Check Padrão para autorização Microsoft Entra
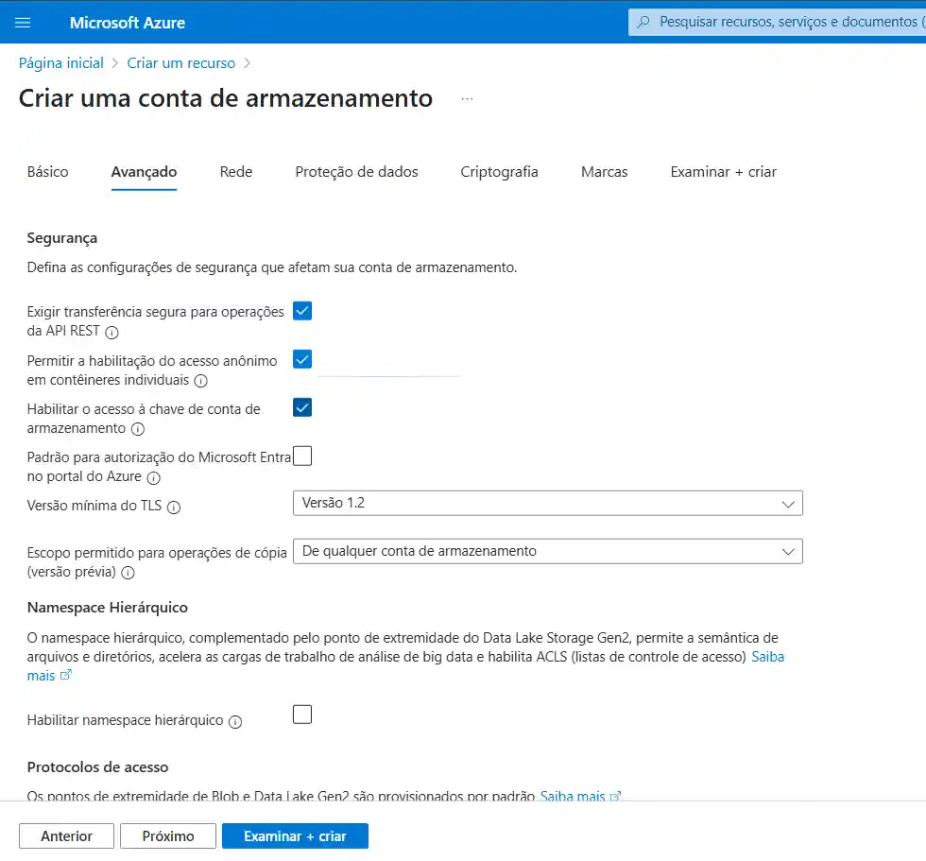 [x=302, y=456]
